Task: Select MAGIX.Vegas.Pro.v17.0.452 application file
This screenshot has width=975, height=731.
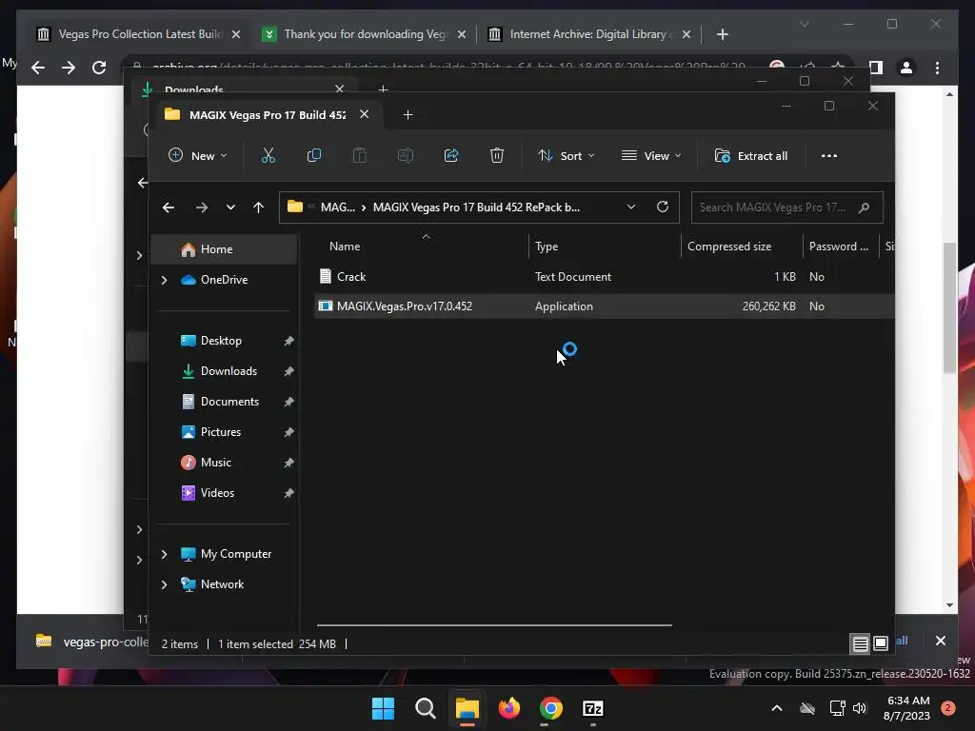Action: [605, 306]
